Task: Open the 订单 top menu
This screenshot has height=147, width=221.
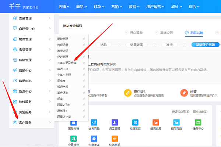Action: [99, 7]
